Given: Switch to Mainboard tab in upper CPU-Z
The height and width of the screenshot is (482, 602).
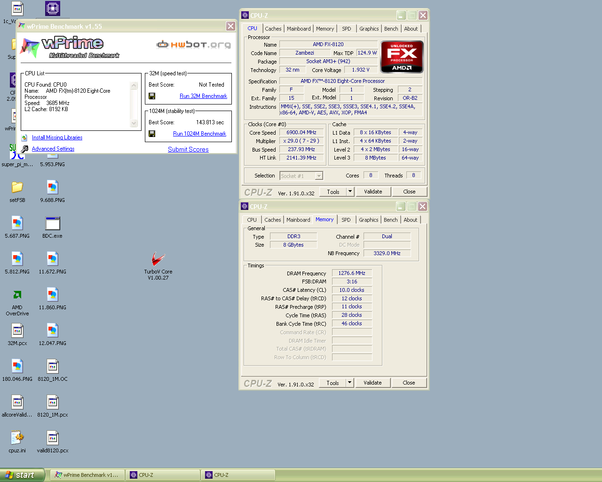Looking at the screenshot, I should [x=299, y=29].
